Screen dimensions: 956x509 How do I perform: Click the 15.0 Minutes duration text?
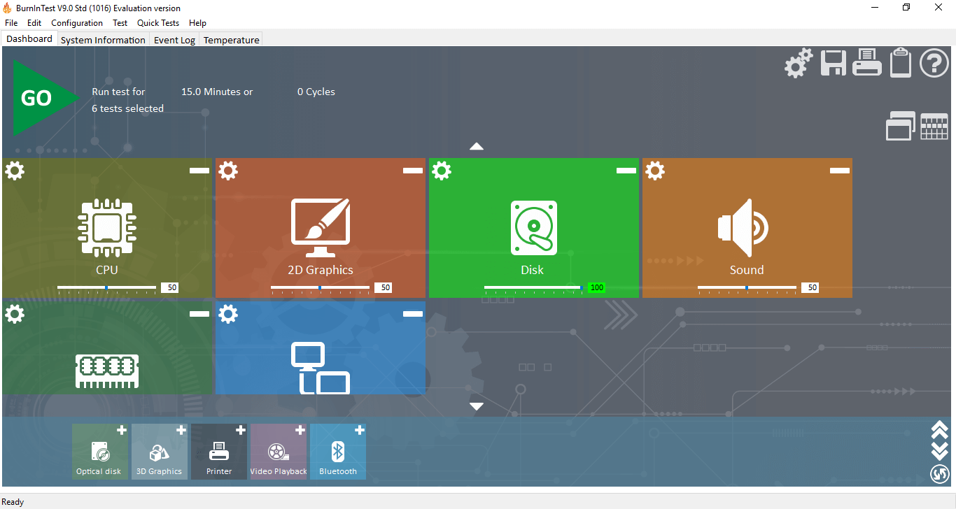[217, 92]
